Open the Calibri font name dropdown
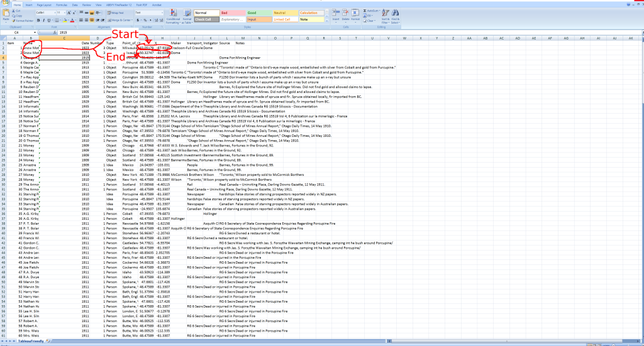644x346 pixels. pos(55,13)
